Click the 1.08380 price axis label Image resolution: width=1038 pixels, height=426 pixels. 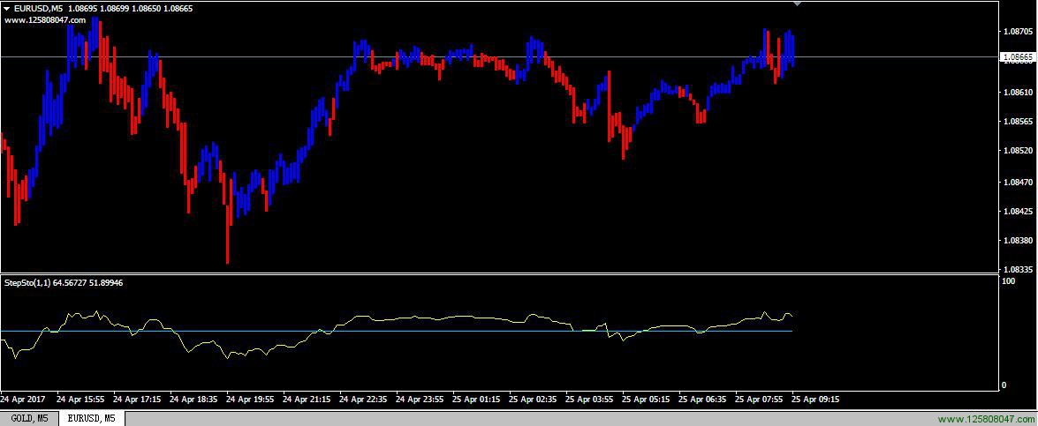1019,241
